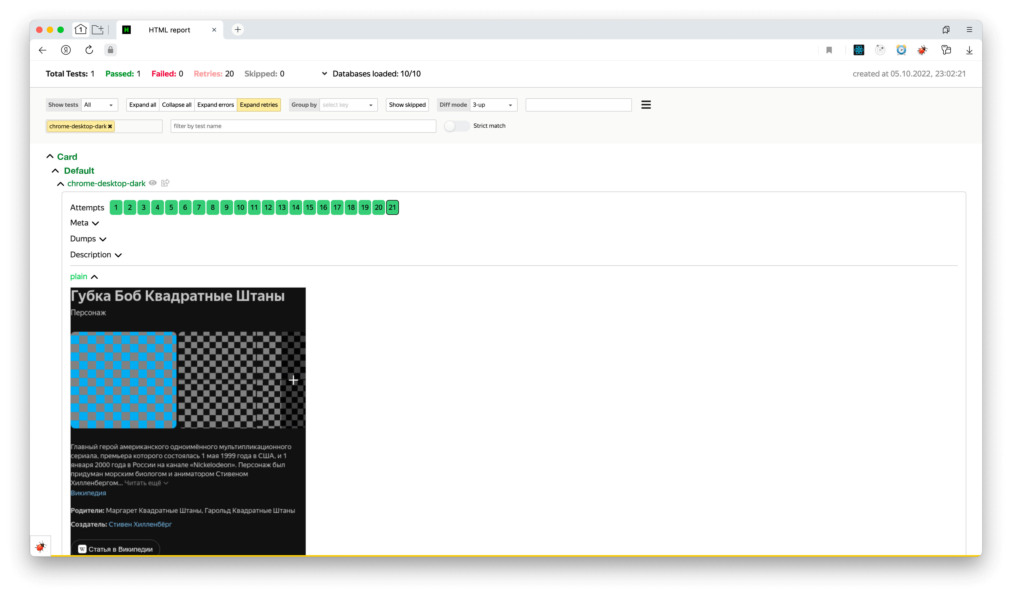Switch to the HTML report tab

coord(169,30)
